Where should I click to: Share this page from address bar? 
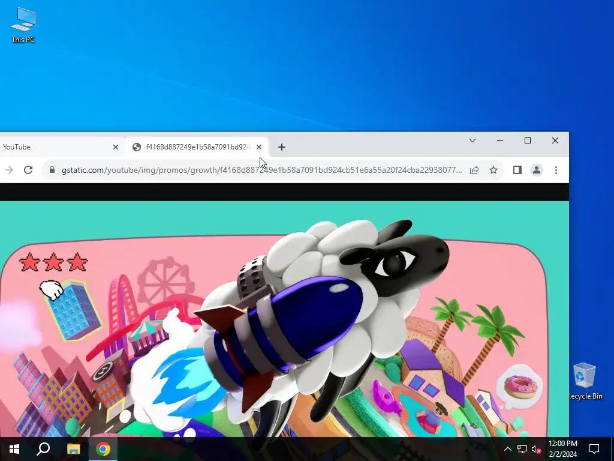[x=474, y=170]
